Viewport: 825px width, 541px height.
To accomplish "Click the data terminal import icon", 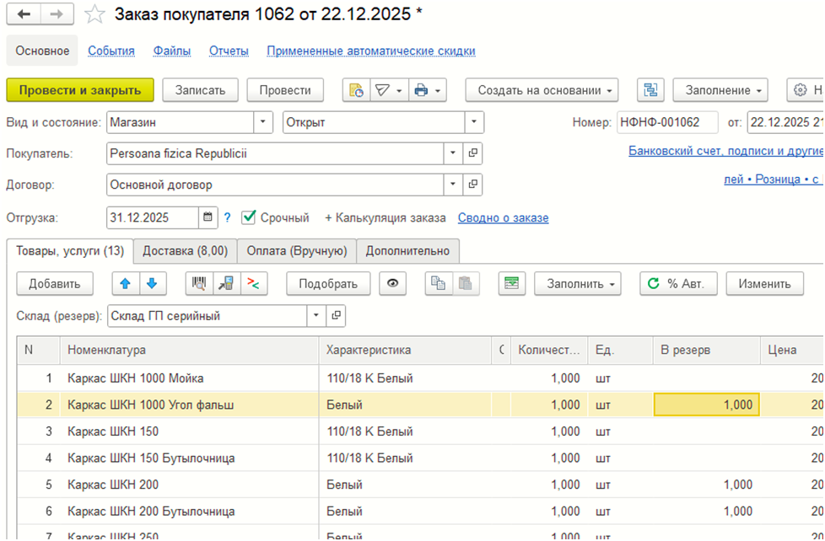I will click(226, 284).
